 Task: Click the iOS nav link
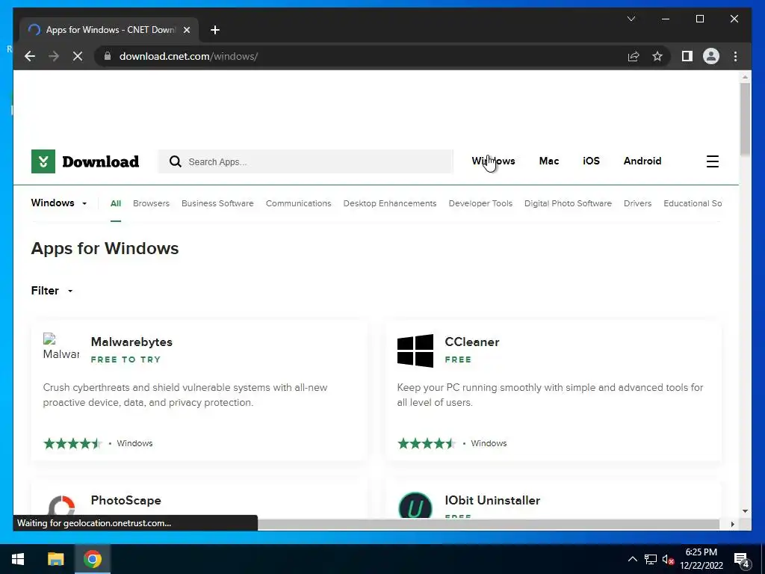tap(592, 161)
